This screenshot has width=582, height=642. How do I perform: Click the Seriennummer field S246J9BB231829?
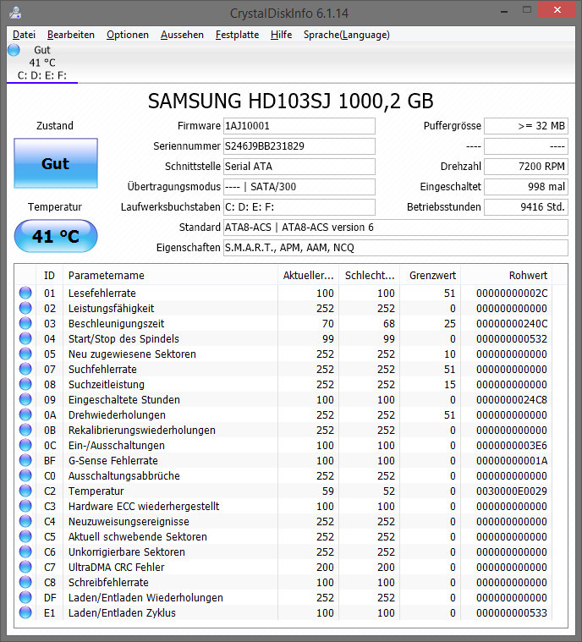point(299,146)
